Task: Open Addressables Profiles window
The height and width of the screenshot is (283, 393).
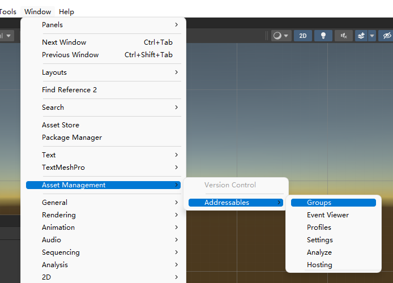Action: pyautogui.click(x=334, y=228)
